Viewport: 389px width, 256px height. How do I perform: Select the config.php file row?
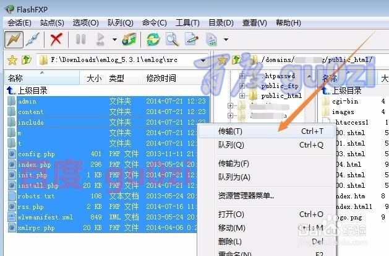102,154
